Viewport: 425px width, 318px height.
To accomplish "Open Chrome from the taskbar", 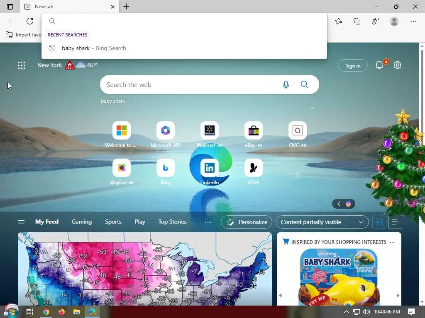I will point(46,312).
